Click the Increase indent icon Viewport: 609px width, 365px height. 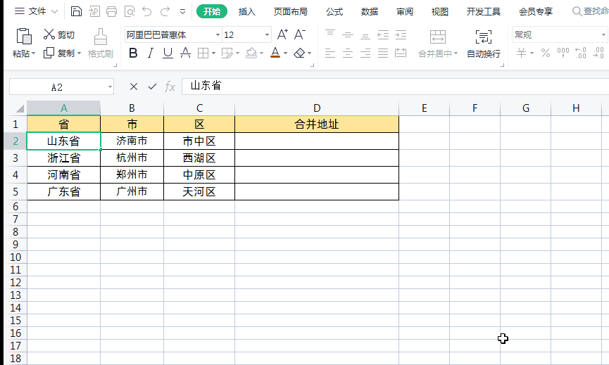pyautogui.click(x=401, y=34)
